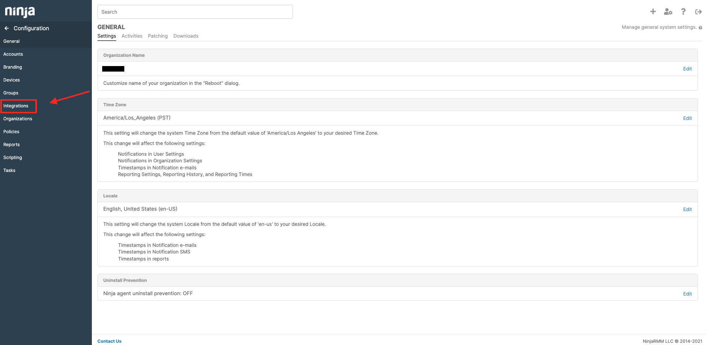The width and height of the screenshot is (706, 345).
Task: Click the help tooltip icon beside Manage general system settings
Action: (700, 28)
